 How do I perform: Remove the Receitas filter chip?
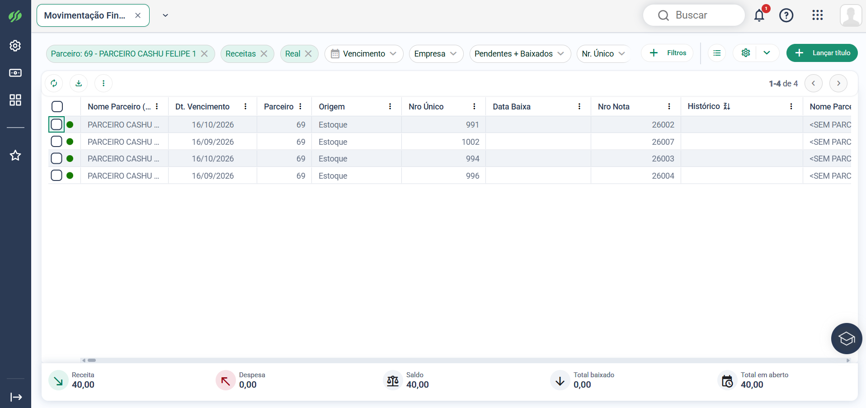264,54
